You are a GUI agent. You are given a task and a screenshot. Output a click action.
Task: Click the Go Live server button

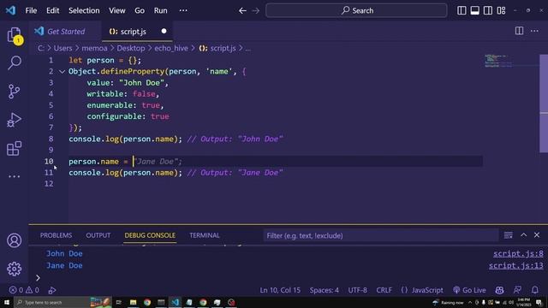pyautogui.click(x=469, y=290)
